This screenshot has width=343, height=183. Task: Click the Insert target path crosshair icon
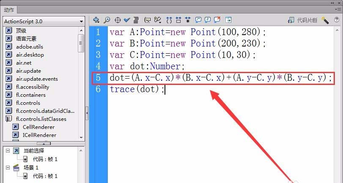118,20
